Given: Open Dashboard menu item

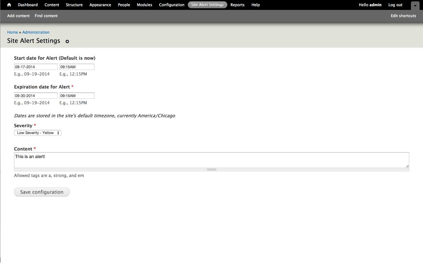Looking at the screenshot, I should (x=28, y=5).
